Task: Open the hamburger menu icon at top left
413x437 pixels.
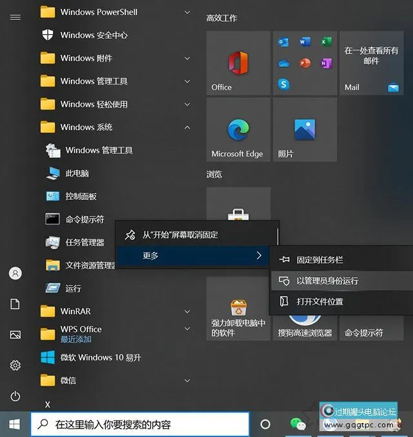Action: [15, 17]
